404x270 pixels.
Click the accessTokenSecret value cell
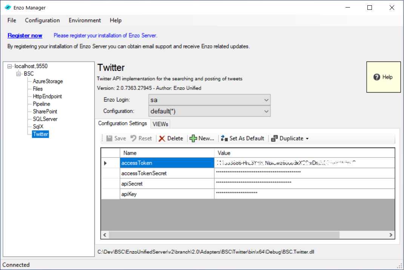(304, 173)
